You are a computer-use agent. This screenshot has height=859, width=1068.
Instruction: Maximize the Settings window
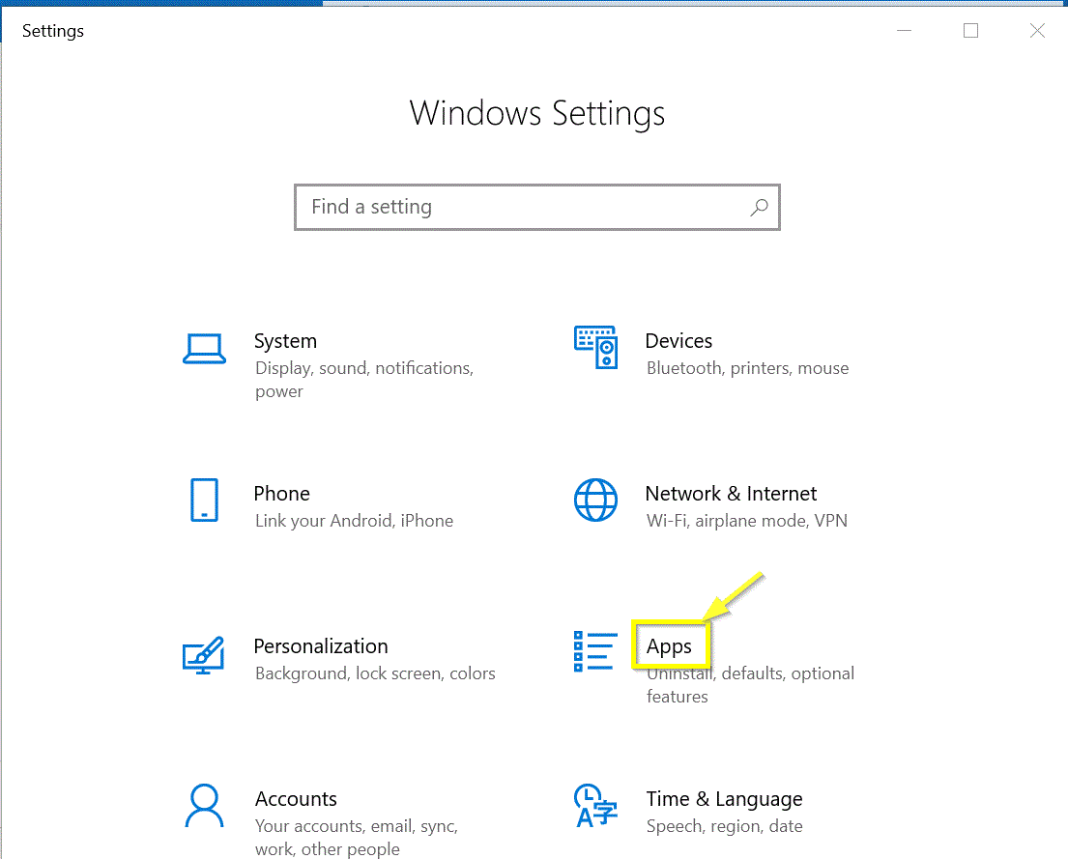(970, 31)
